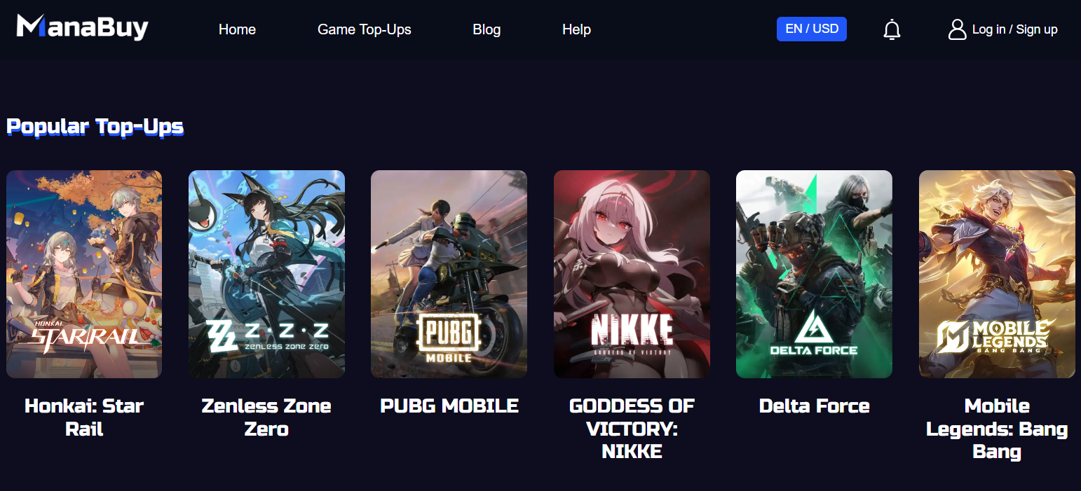Open the Zenless Zone Zero cover image
1081x491 pixels.
tap(266, 274)
